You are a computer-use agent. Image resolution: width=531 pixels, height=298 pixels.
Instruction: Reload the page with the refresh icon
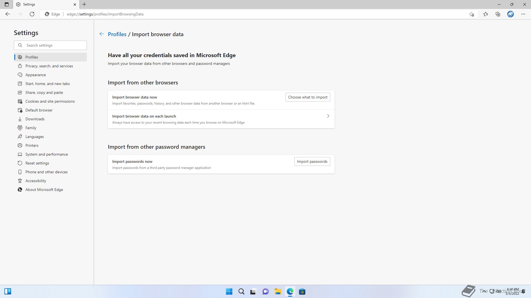tap(32, 14)
